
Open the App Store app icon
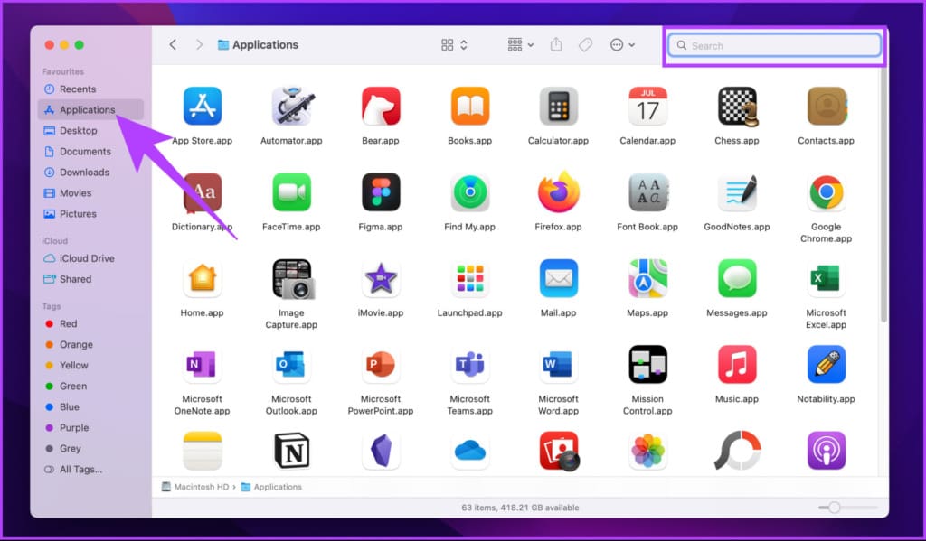[x=203, y=107]
